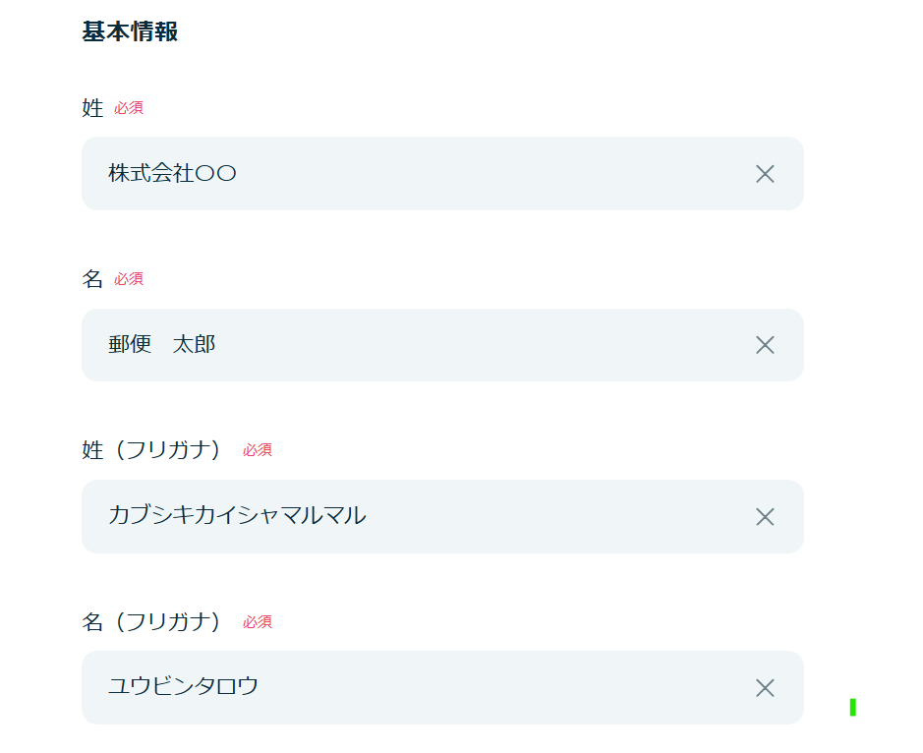Clear the 名 field containing 郵便 太郎
The height and width of the screenshot is (753, 923).
(x=765, y=345)
